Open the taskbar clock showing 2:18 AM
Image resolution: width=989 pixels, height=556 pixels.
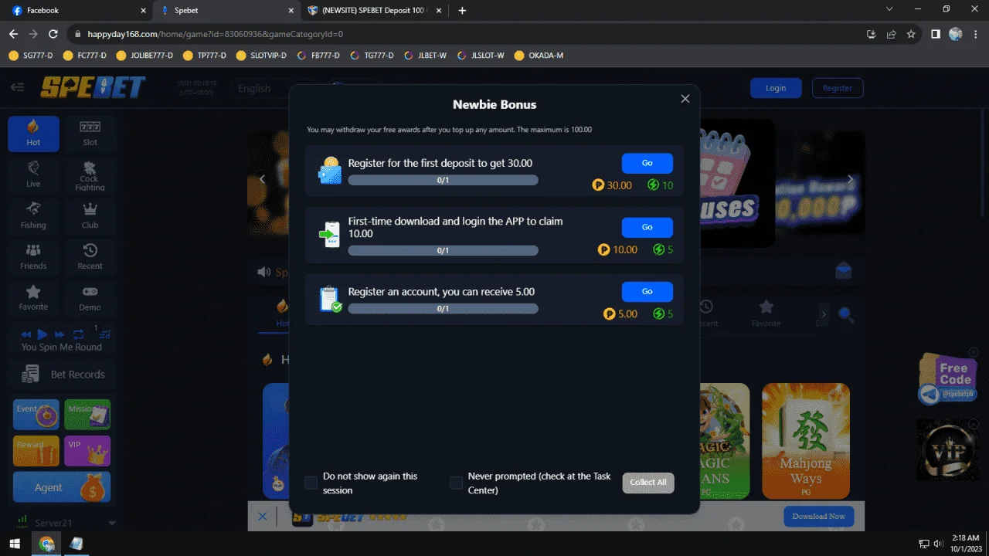click(x=965, y=544)
